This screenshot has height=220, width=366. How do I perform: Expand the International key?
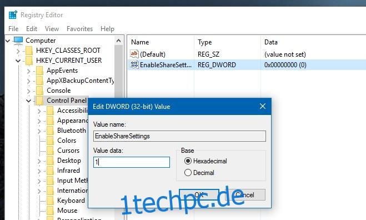(39, 191)
